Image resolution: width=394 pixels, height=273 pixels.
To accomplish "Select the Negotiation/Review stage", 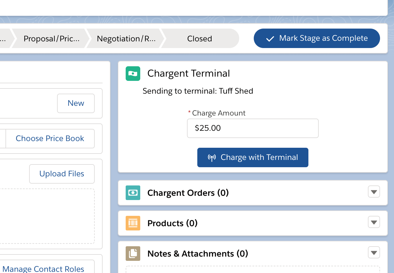I will 126,38.
